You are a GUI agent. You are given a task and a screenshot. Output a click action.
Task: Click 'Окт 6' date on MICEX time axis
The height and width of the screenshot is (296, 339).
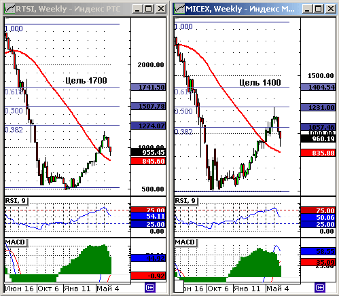coord(218,289)
